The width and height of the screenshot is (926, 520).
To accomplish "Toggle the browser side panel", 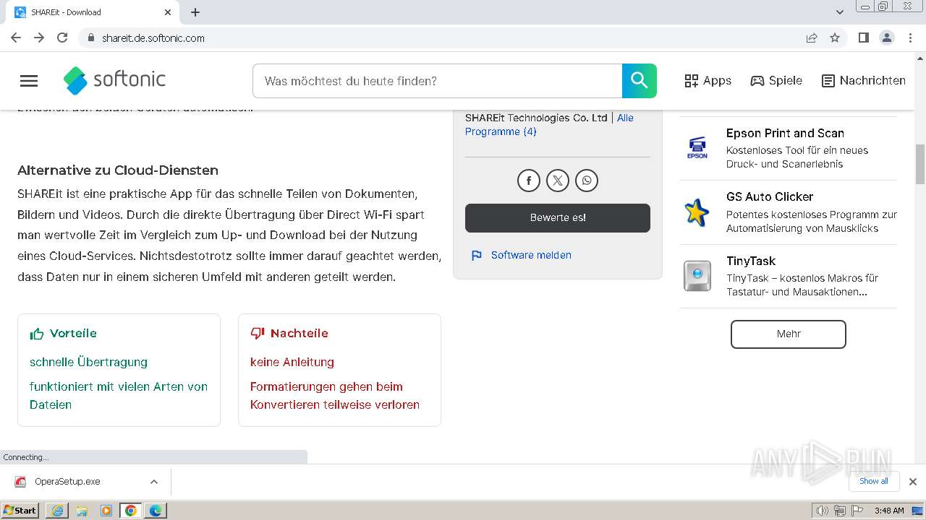I will tap(863, 38).
